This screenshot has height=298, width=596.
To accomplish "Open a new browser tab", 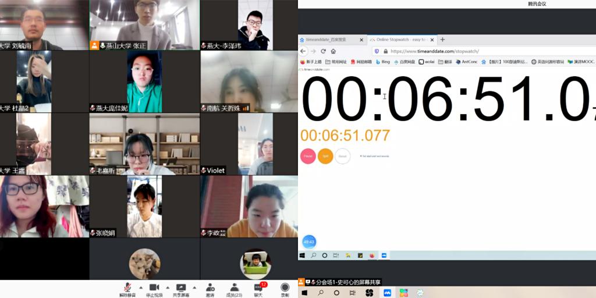I will coord(442,40).
